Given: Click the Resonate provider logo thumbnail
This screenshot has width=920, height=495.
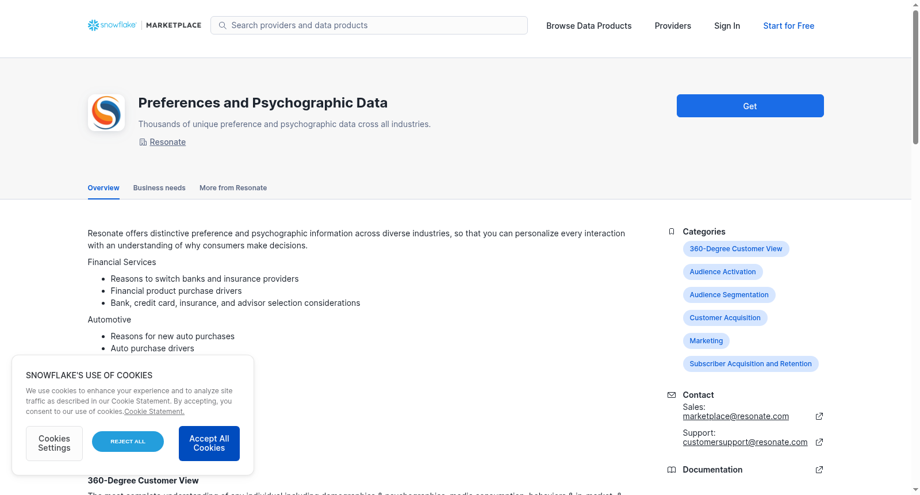Looking at the screenshot, I should pyautogui.click(x=106, y=113).
